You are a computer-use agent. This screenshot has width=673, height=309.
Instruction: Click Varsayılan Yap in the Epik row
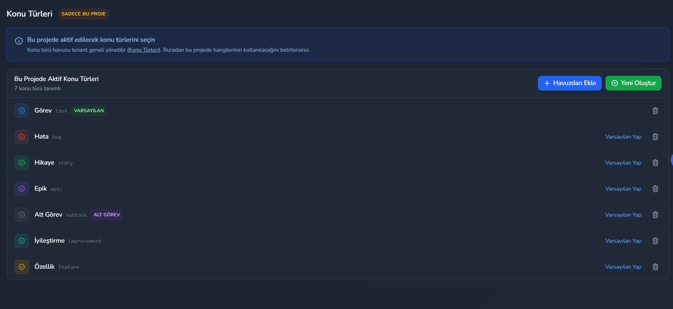(x=623, y=189)
